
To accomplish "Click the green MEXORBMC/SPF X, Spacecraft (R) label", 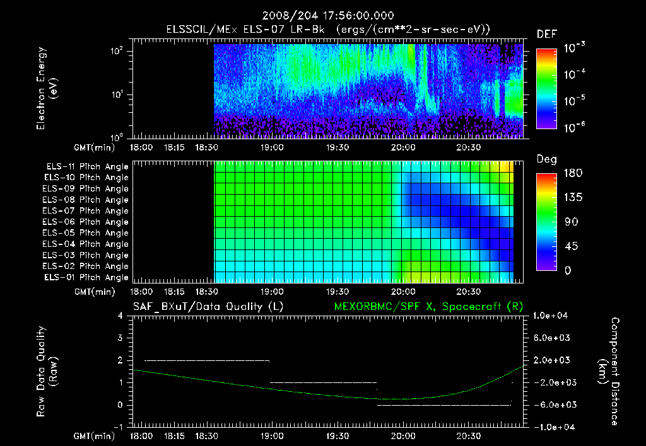I will pyautogui.click(x=428, y=307).
